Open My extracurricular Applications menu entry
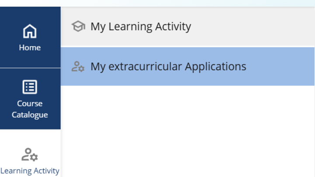Viewport: 315px width, 177px height. 168,67
